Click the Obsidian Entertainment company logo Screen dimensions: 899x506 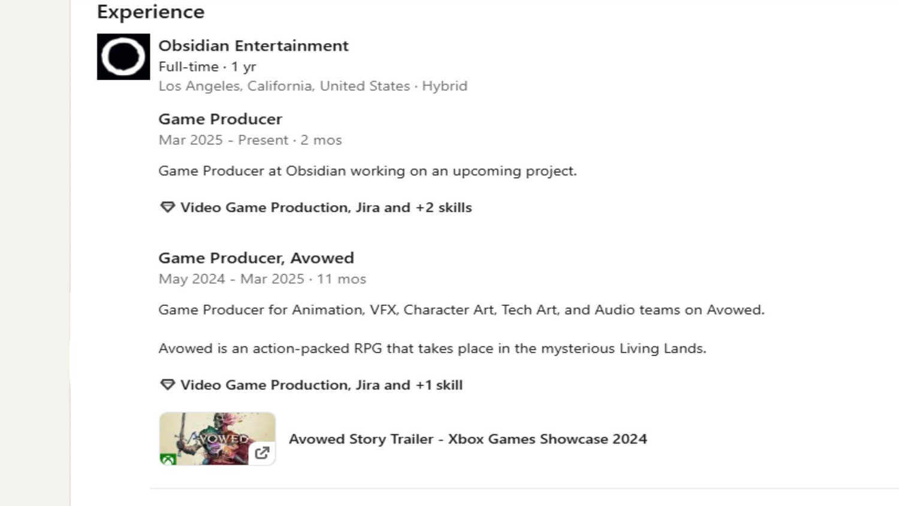click(x=123, y=57)
